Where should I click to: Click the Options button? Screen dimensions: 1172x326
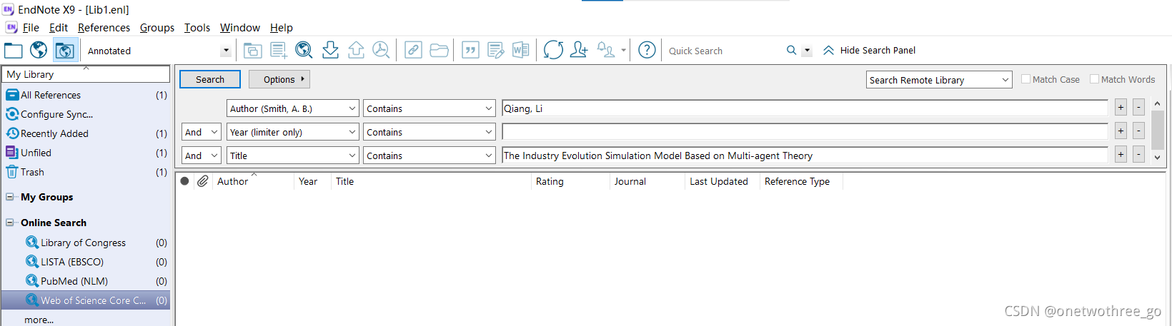click(279, 79)
